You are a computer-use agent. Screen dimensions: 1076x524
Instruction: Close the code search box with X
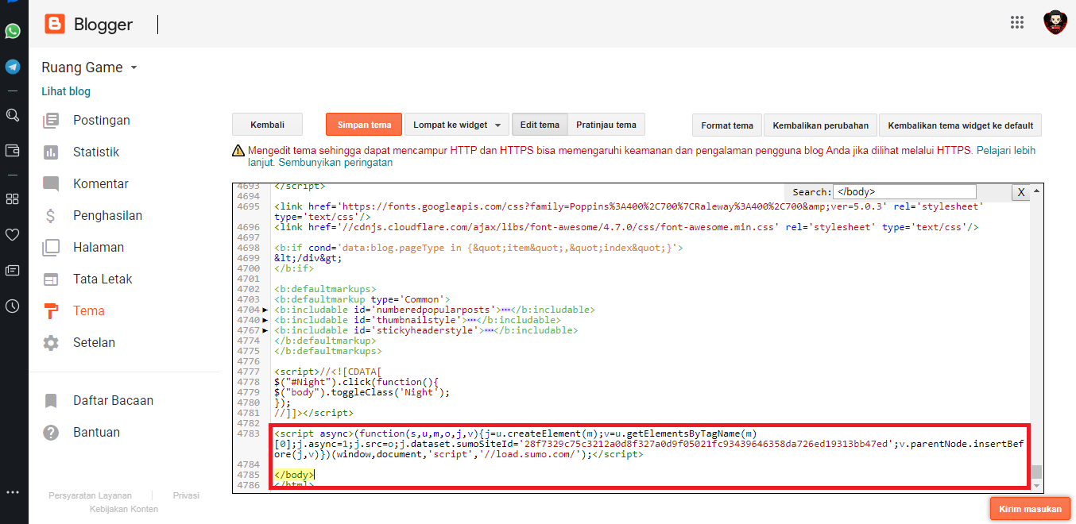click(x=1020, y=192)
